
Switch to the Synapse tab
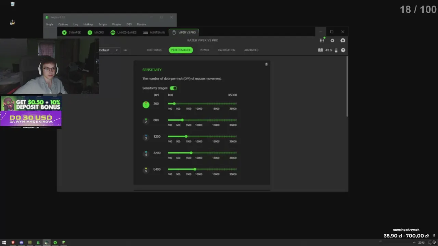pos(71,32)
